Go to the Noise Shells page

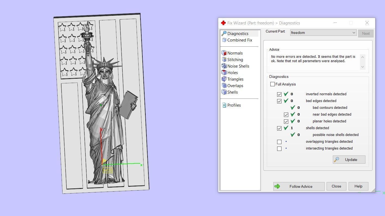238,66
